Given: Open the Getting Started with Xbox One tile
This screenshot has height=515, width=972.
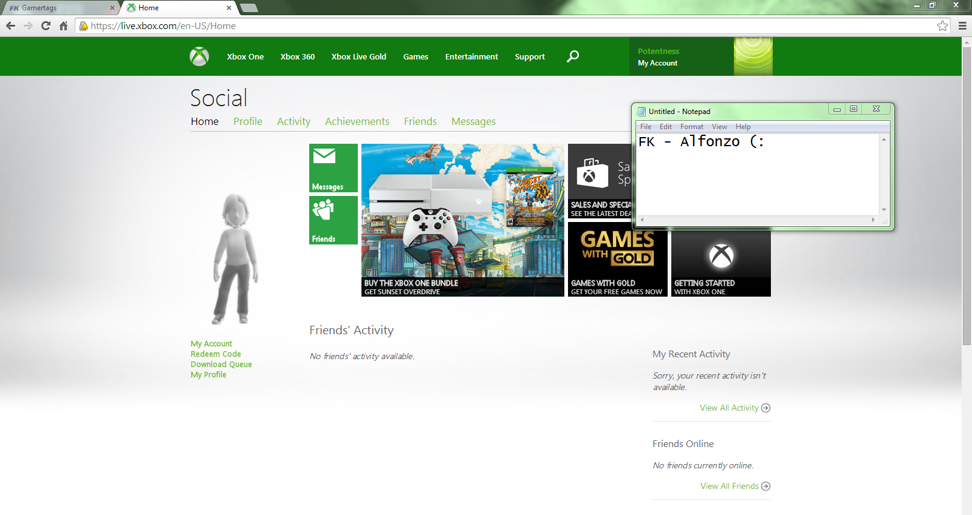Looking at the screenshot, I should point(721,263).
